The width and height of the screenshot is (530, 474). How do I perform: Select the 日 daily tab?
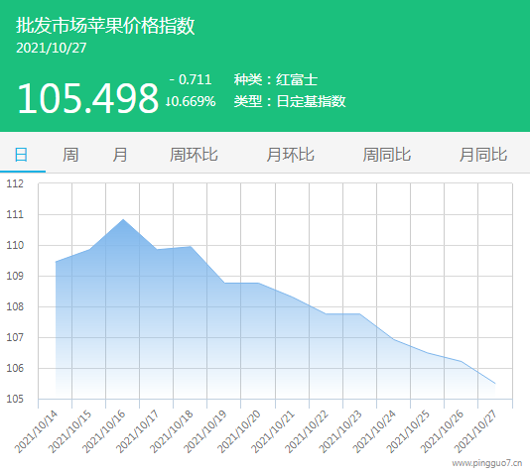21,155
